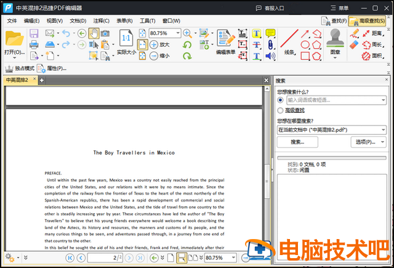Select the search phrase radio button

click(x=280, y=100)
